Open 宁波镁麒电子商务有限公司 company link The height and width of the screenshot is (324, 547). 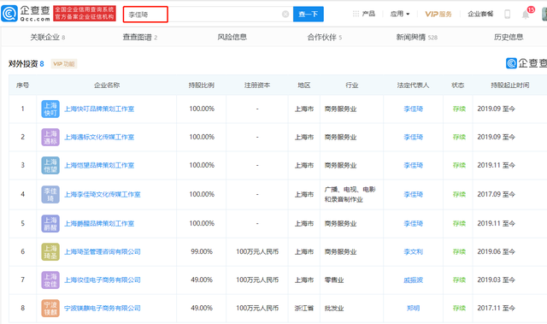pos(103,309)
